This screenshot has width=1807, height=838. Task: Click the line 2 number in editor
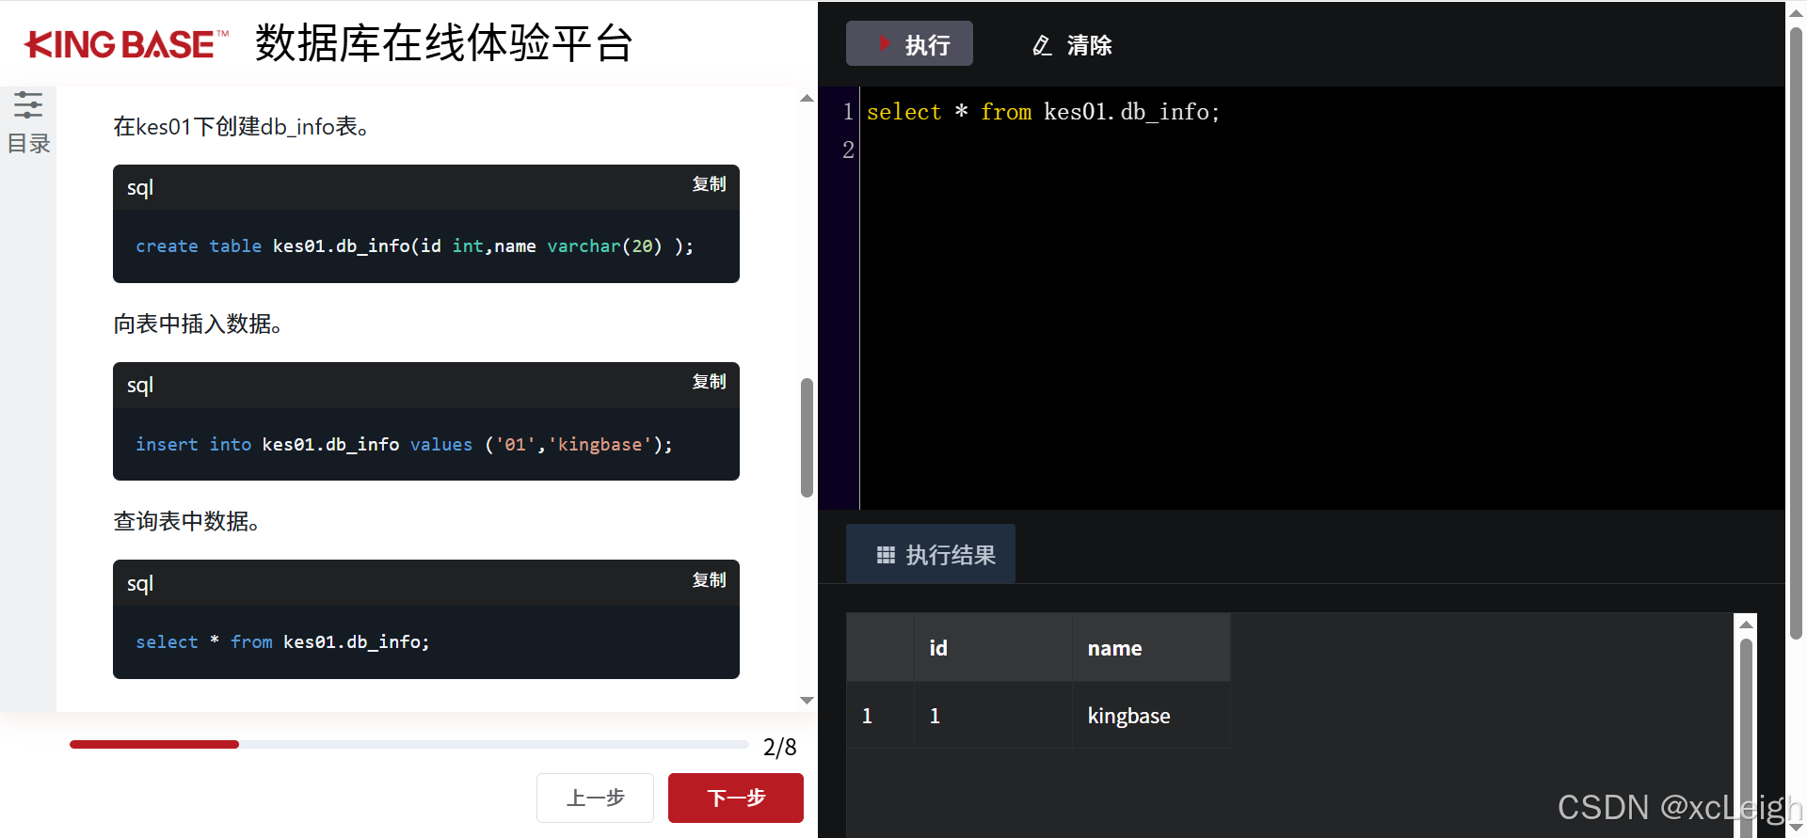pyautogui.click(x=848, y=150)
